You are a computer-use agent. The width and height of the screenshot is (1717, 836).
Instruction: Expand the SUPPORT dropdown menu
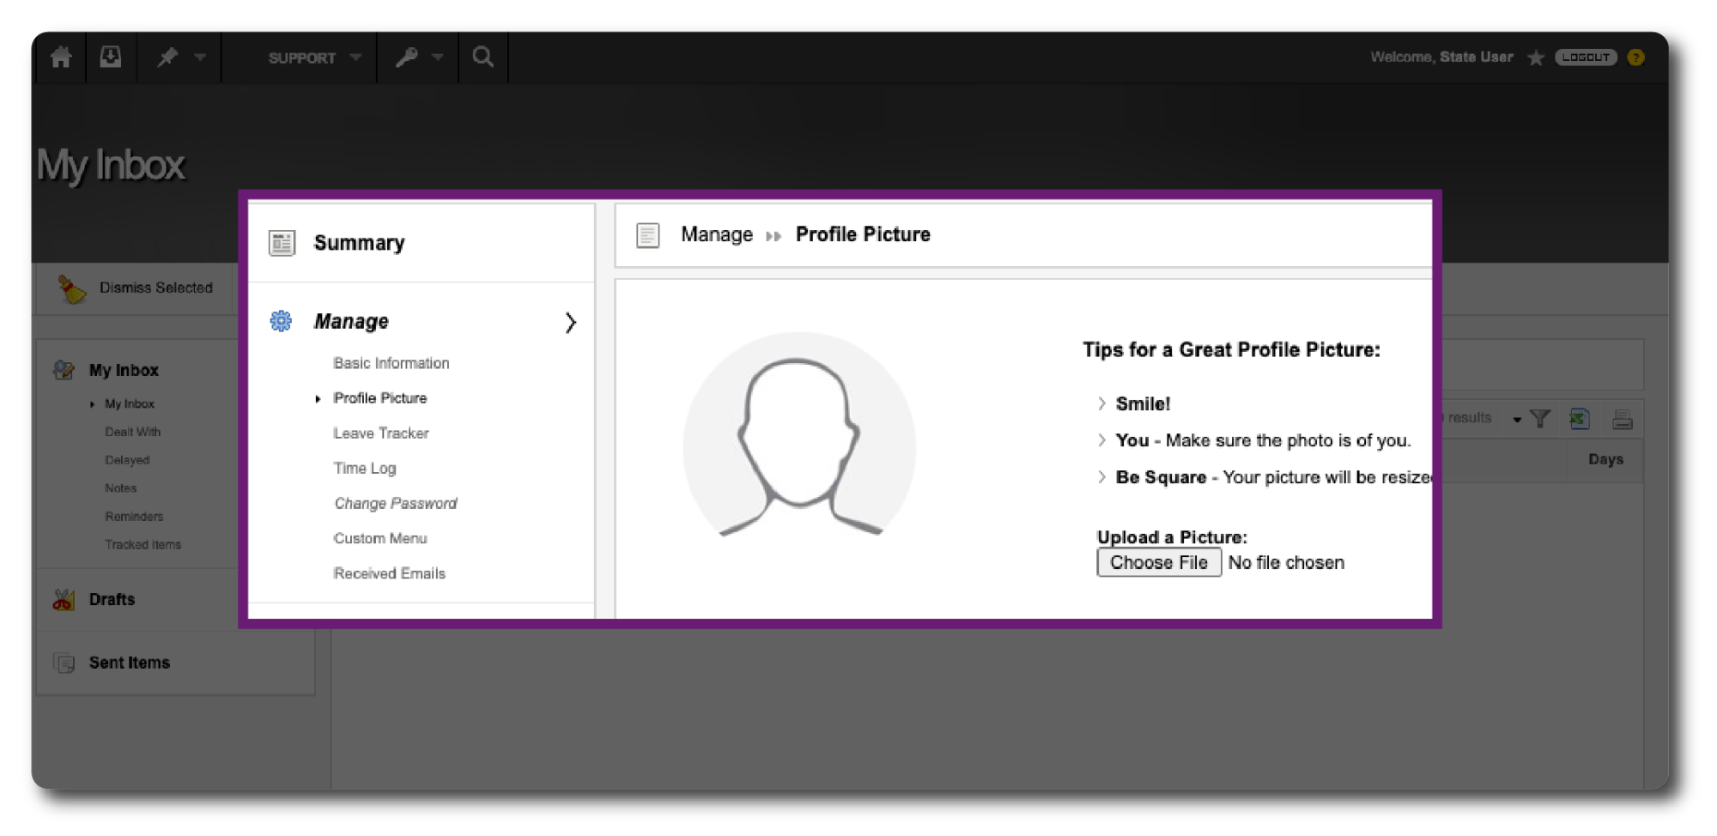[x=313, y=58]
